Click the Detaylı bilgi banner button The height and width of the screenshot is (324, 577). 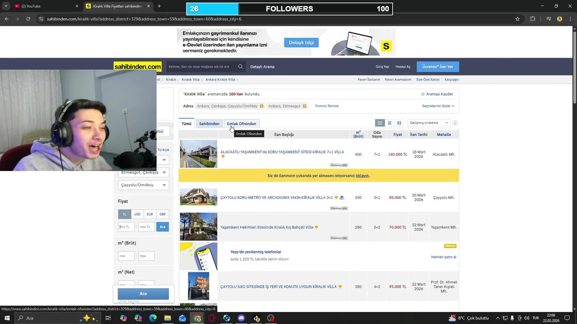(x=301, y=42)
